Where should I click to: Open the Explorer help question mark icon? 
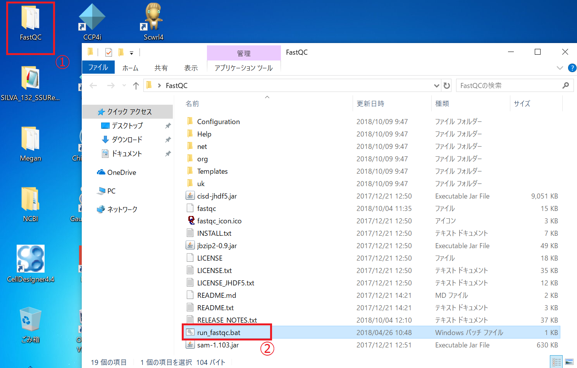coord(572,68)
